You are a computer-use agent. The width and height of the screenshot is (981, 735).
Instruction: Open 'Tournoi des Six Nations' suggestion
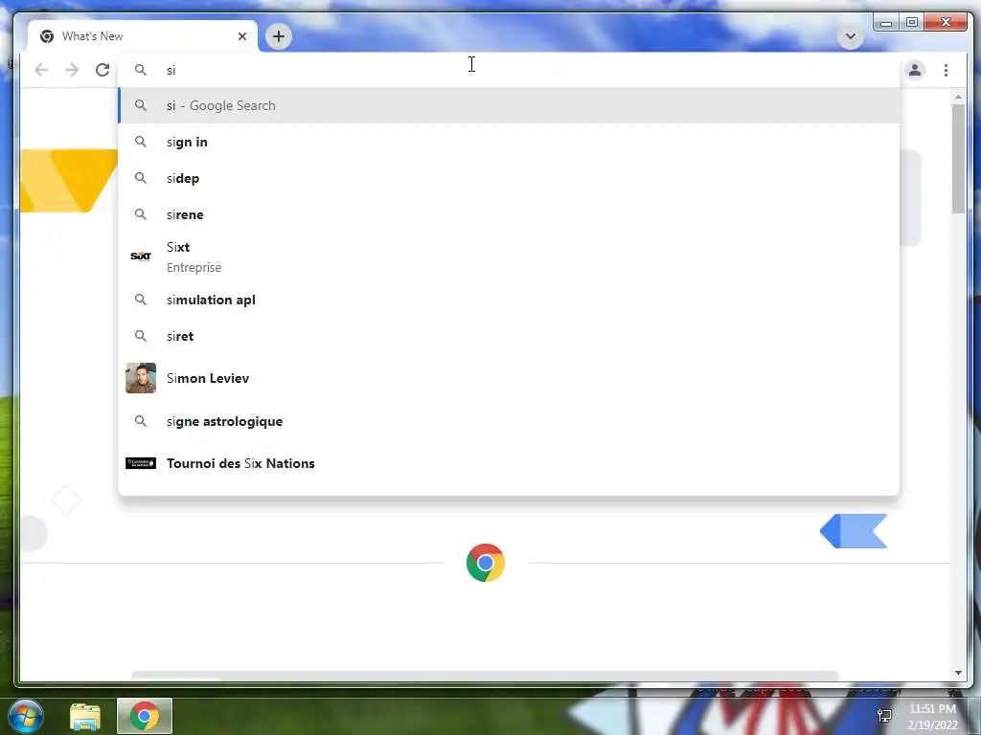pyautogui.click(x=509, y=463)
